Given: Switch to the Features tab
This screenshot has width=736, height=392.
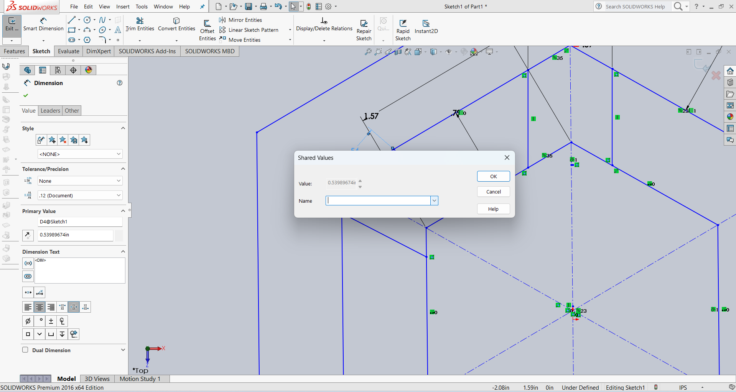Looking at the screenshot, I should 14,51.
